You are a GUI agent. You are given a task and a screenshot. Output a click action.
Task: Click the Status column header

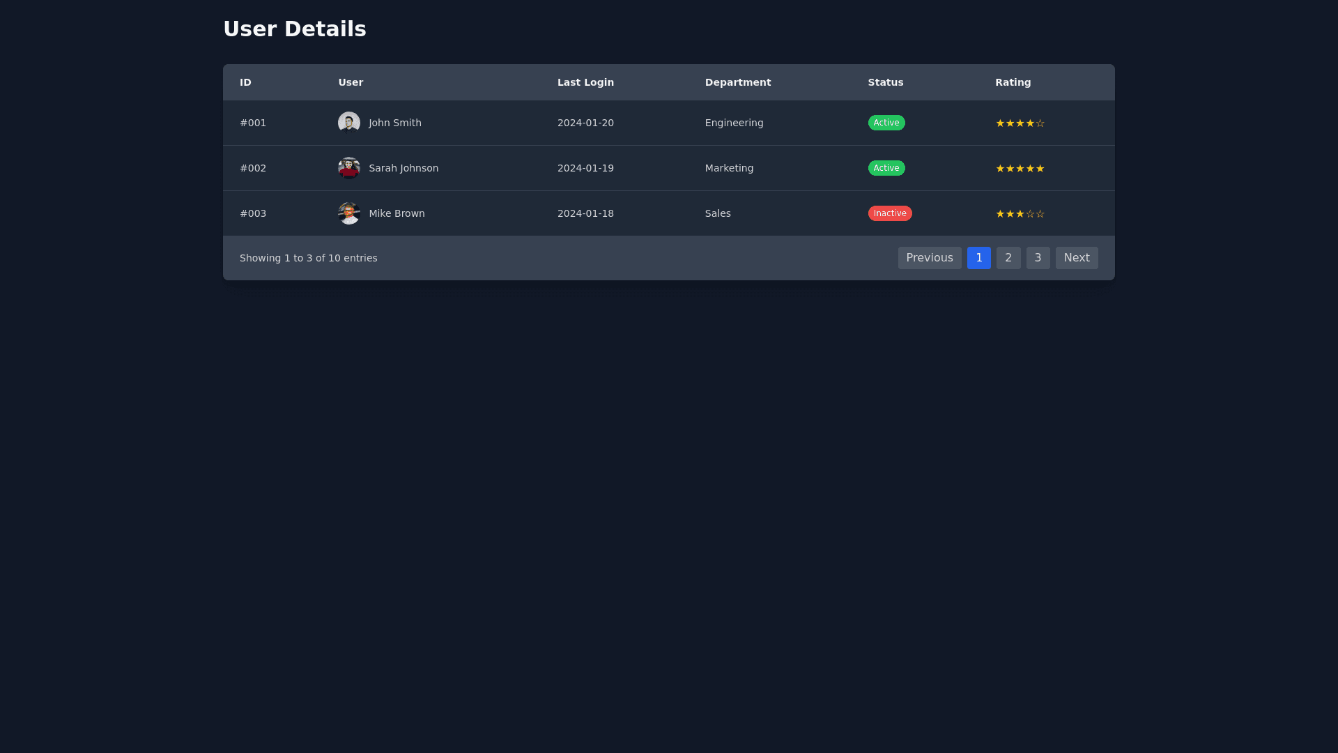pos(885,82)
